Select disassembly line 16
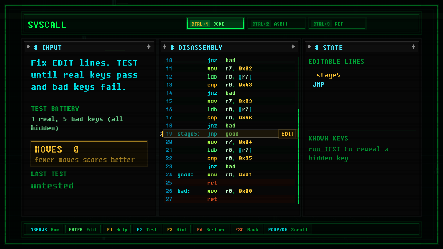Image resolution: width=443 pixels, height=249 pixels. coord(230,109)
